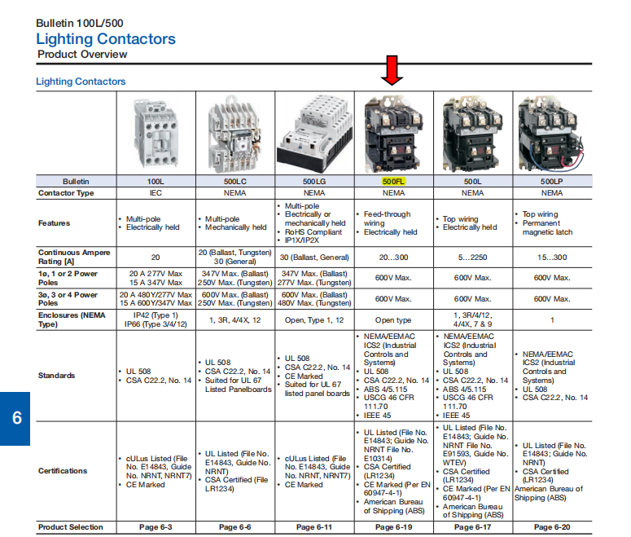Open the 'Page 6-6' reference
The image size is (631, 537).
click(235, 527)
